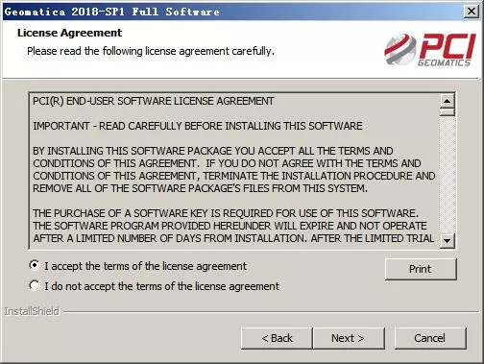Select "I accept the terms" radio button

35,266
